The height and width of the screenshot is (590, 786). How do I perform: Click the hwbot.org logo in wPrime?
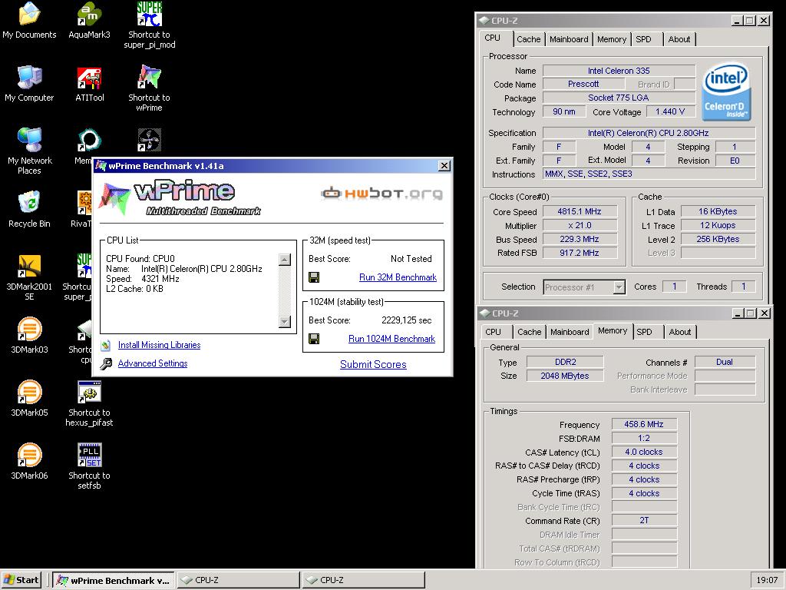click(382, 193)
